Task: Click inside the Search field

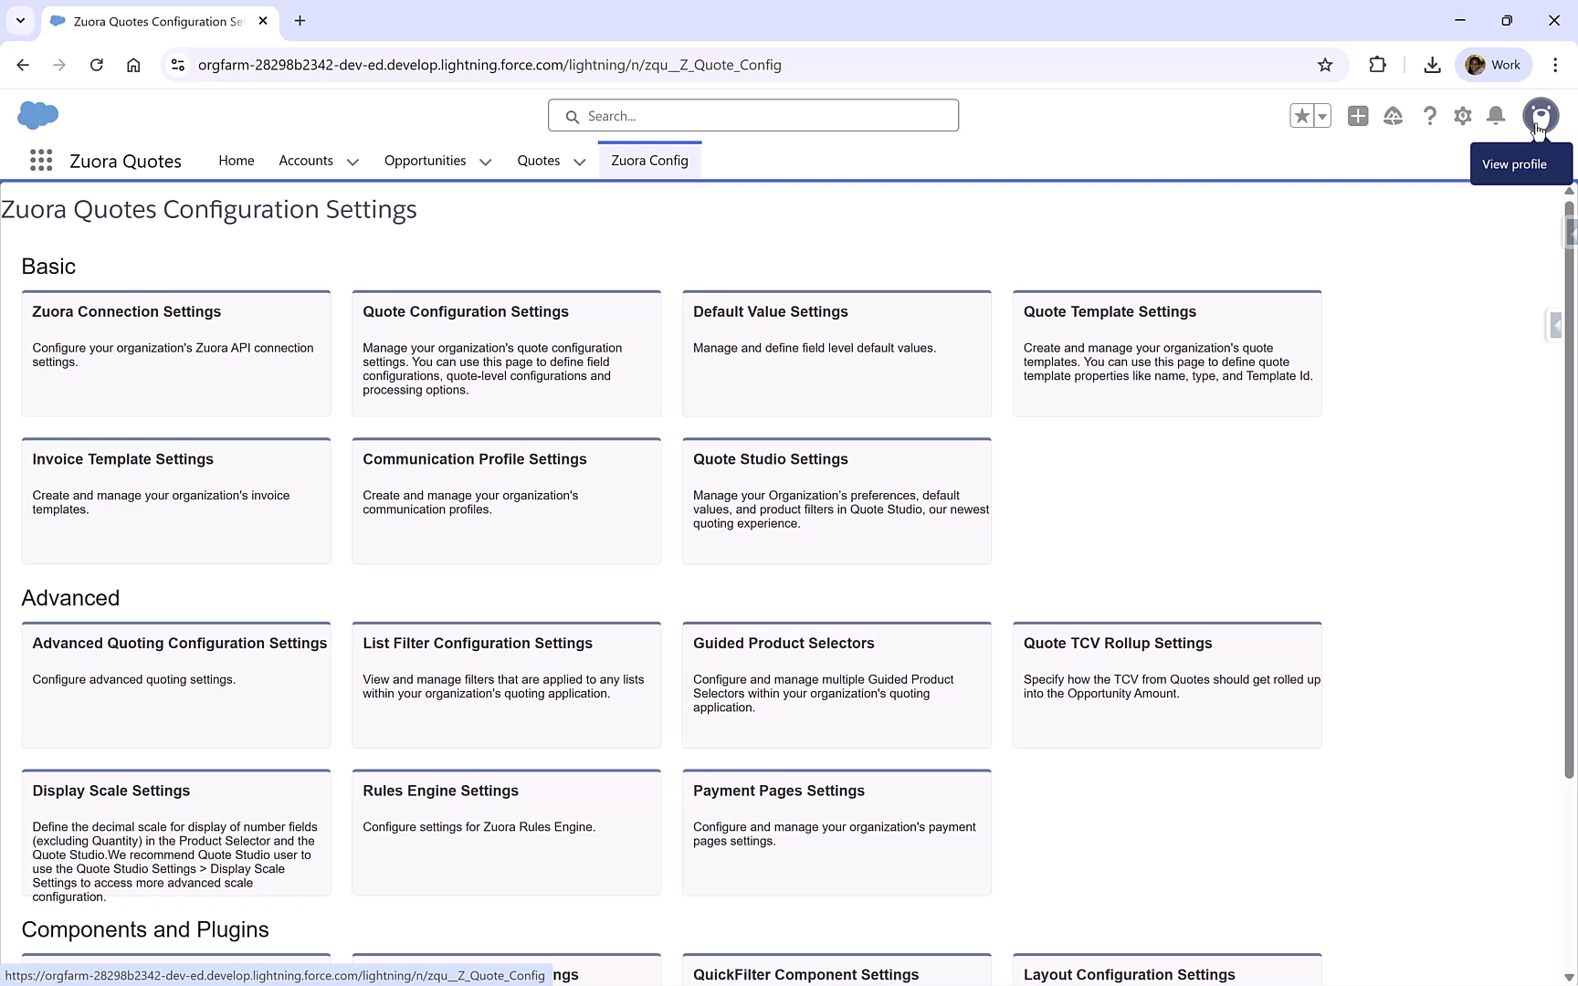Action: coord(753,115)
